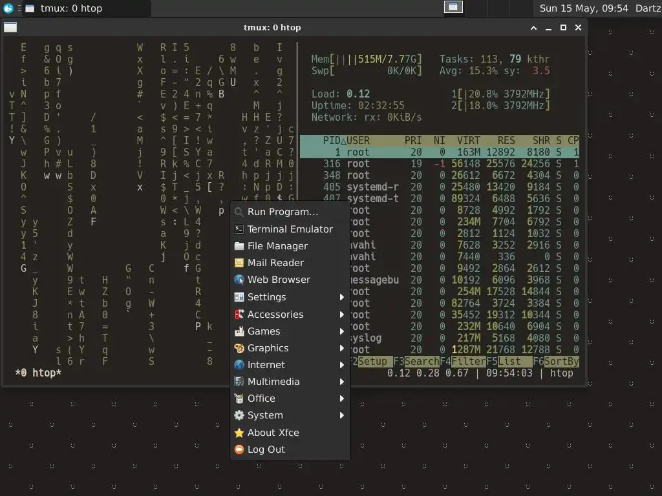Select the process row with PID 316

tap(439, 163)
